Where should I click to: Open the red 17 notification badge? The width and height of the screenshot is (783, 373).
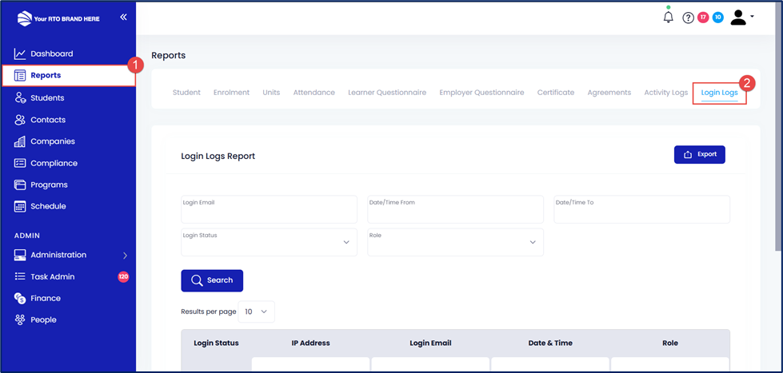click(703, 18)
